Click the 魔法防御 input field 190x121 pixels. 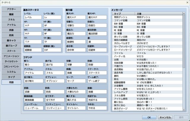tap(97, 34)
